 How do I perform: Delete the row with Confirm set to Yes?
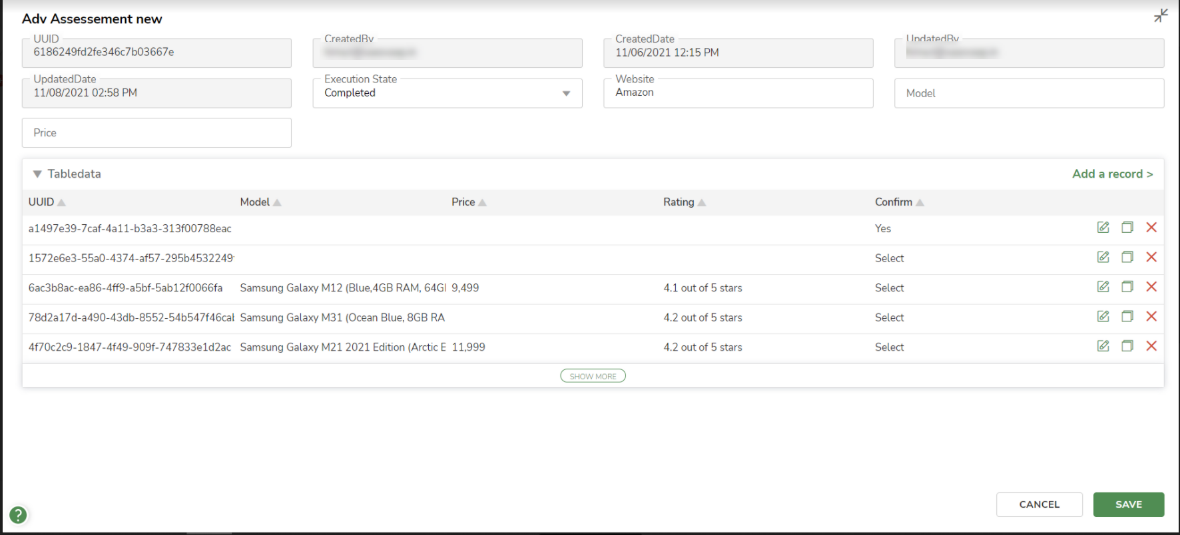click(1151, 228)
